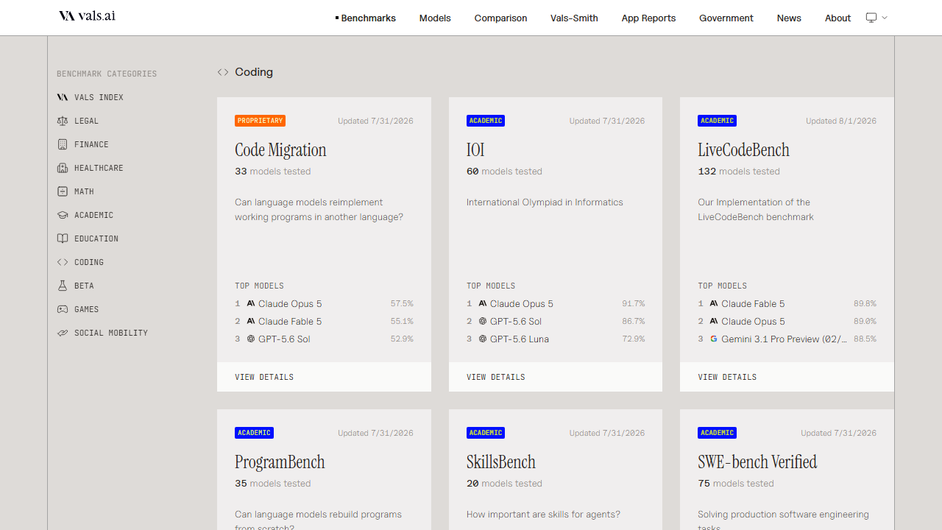Click the Math category icon
Viewport: 942px width, 530px height.
click(63, 191)
